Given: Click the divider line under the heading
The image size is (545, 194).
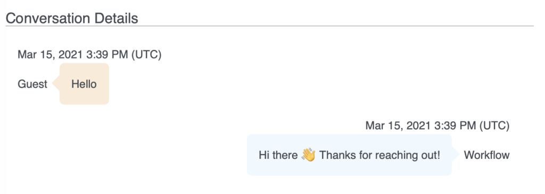Looking at the screenshot, I should (269, 26).
